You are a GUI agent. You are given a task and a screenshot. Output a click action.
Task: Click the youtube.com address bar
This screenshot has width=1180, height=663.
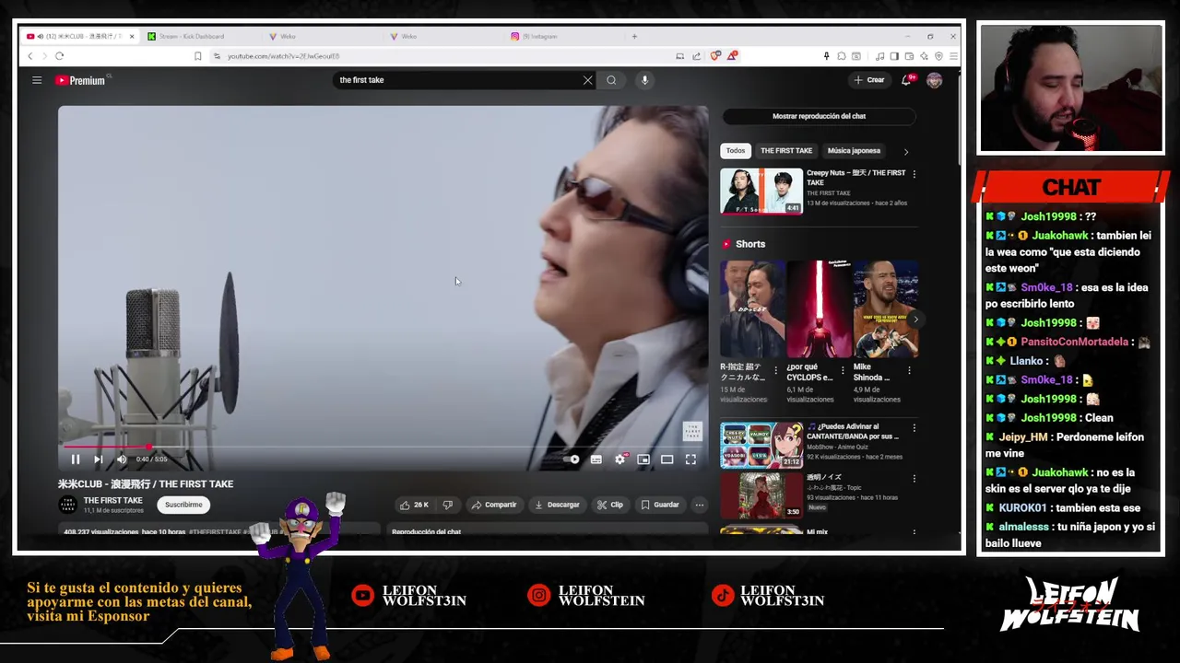pos(442,56)
